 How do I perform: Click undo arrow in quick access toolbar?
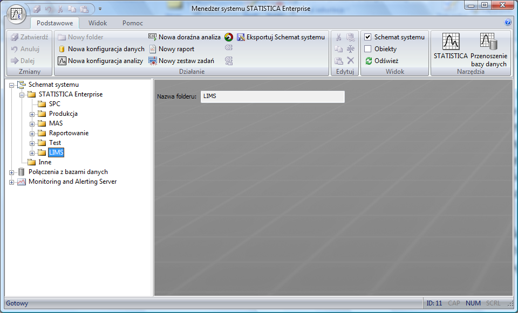point(49,9)
